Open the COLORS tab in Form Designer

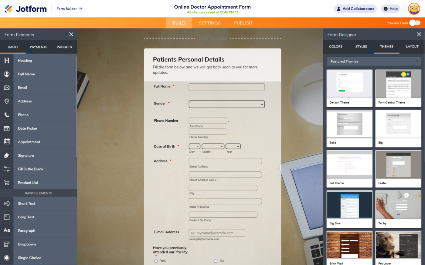pyautogui.click(x=335, y=47)
